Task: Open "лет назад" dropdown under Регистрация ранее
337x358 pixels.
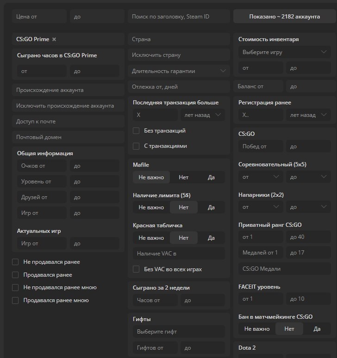Action: click(x=308, y=115)
